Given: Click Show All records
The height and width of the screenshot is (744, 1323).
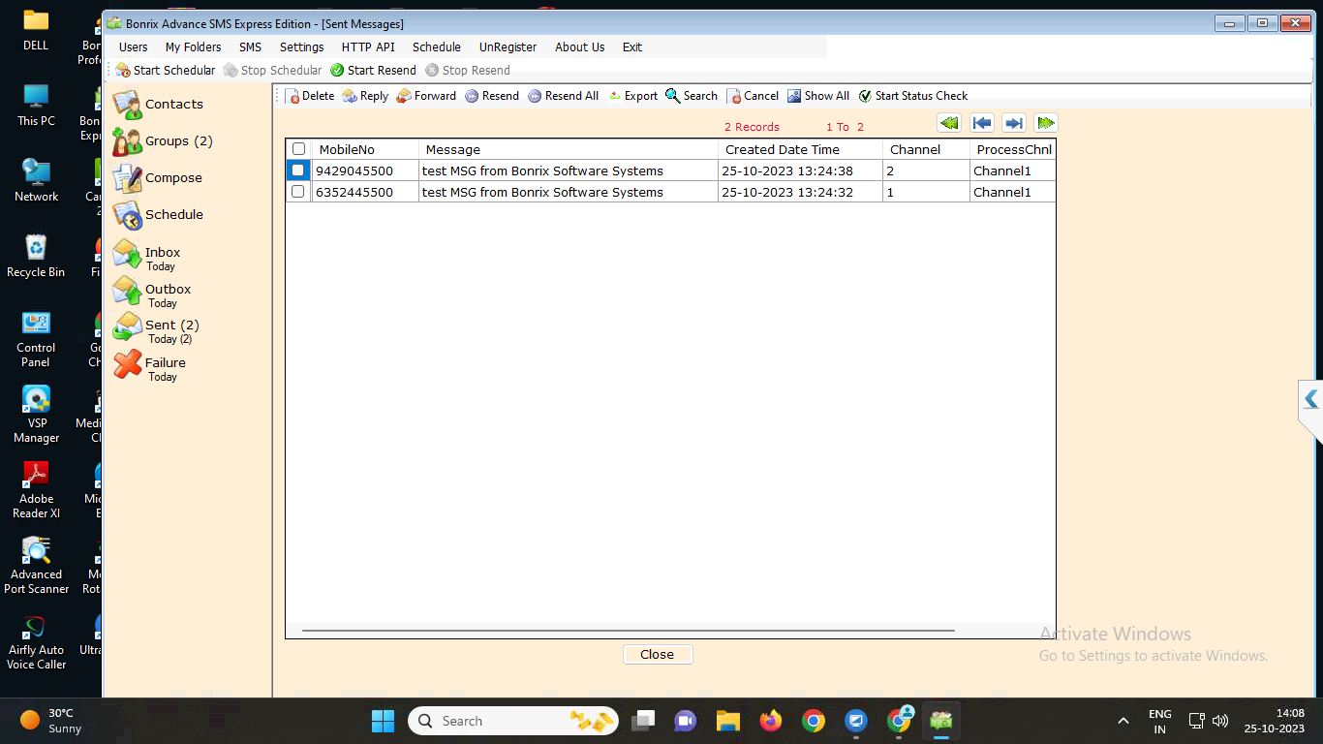Looking at the screenshot, I should (818, 96).
